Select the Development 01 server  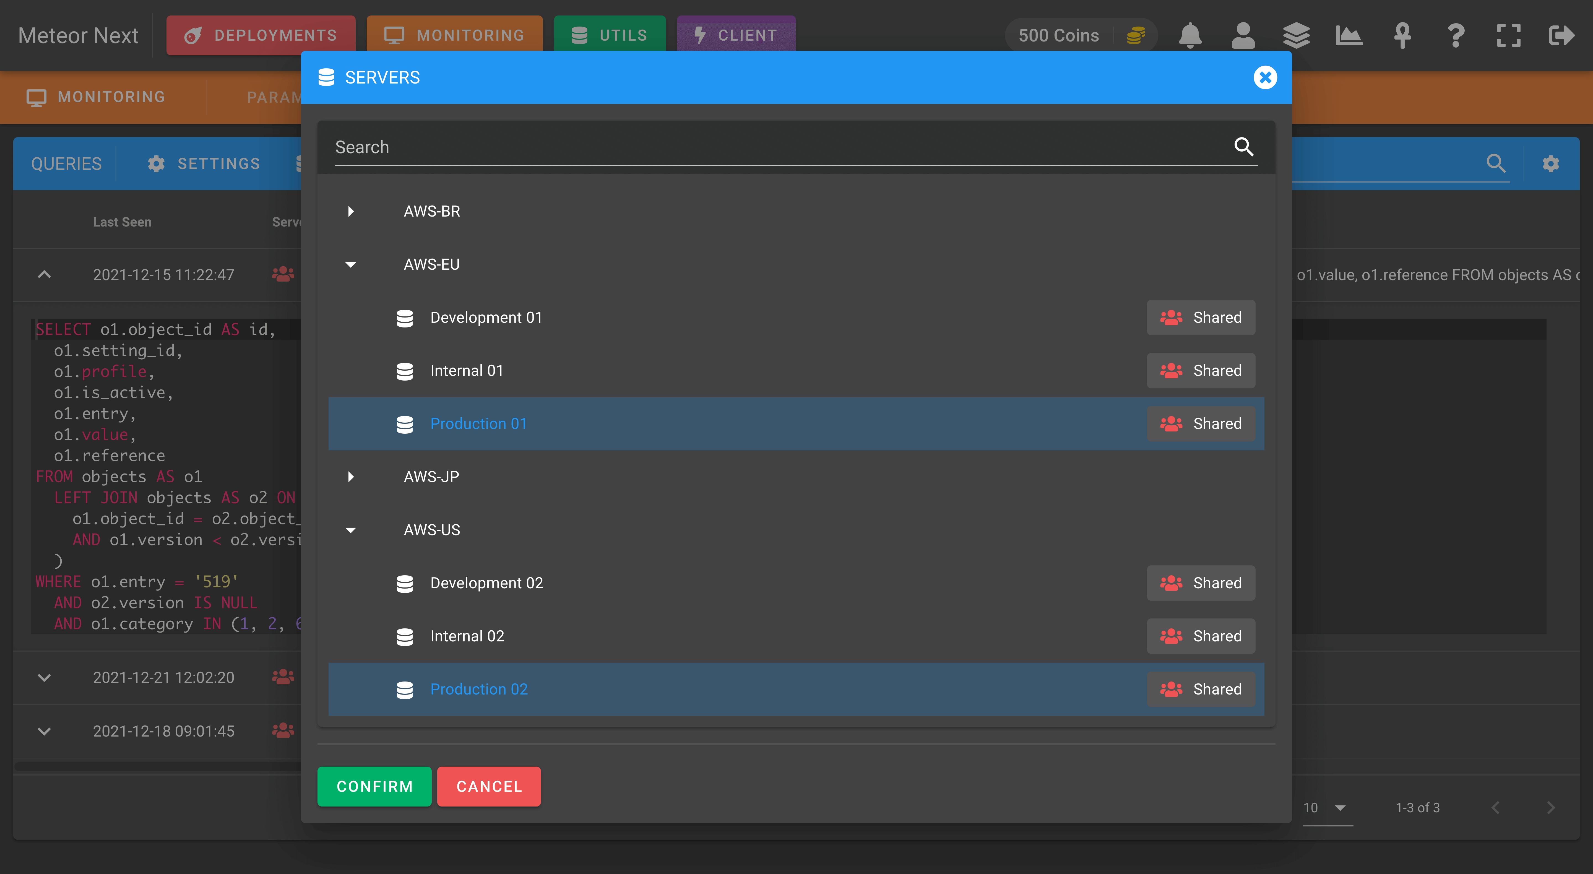point(796,318)
